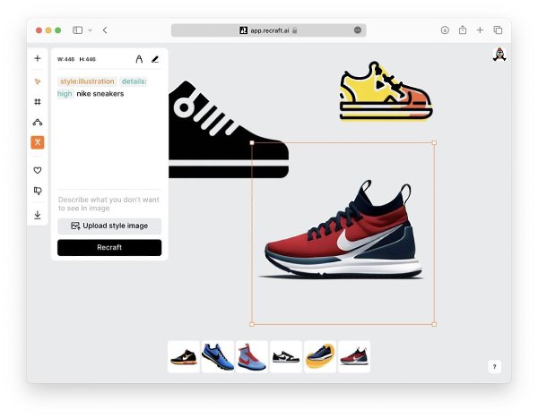
Task: Open the question mark help button
Action: (494, 367)
